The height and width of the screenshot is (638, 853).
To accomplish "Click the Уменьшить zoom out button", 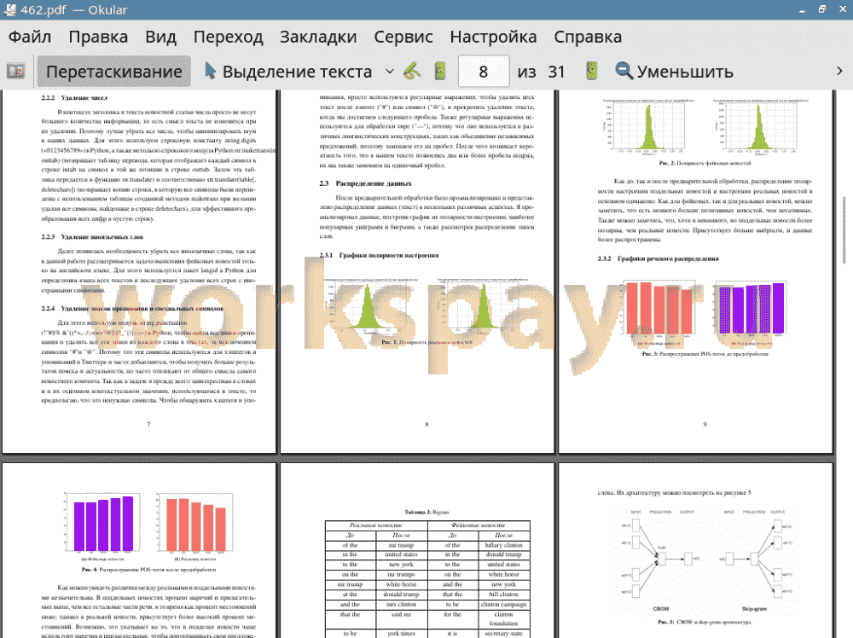I will pos(674,72).
